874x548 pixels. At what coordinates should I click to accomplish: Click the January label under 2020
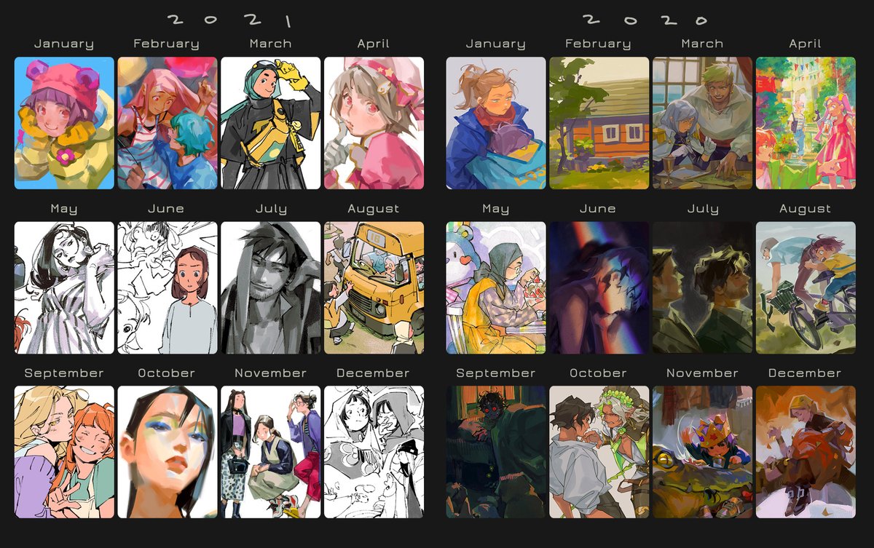coord(495,44)
